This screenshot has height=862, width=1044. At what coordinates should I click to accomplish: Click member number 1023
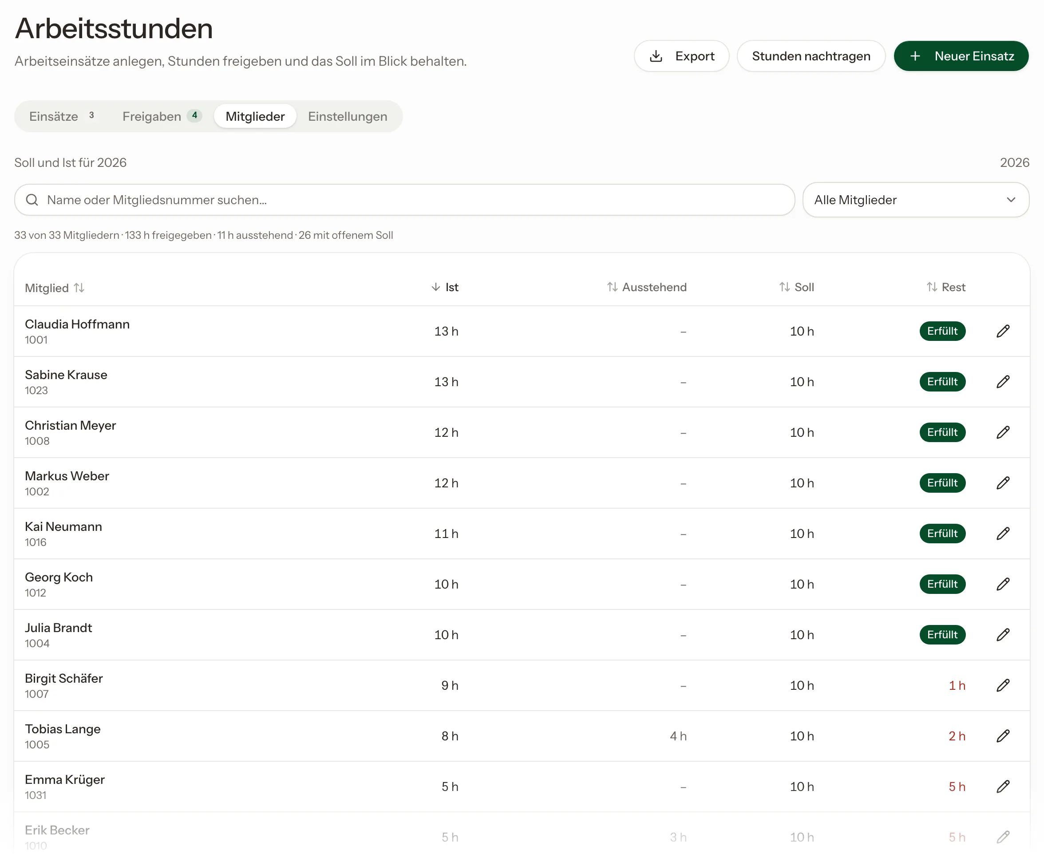36,391
